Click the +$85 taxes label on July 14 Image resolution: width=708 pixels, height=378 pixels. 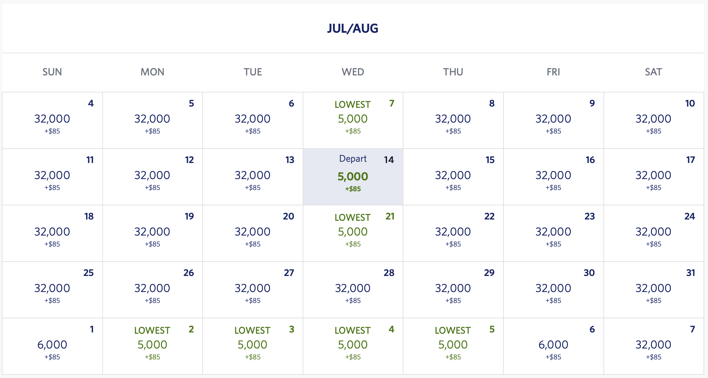pyautogui.click(x=353, y=189)
